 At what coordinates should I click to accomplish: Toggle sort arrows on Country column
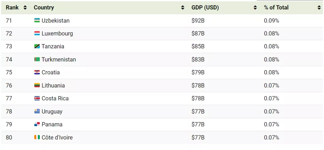pos(183,8)
